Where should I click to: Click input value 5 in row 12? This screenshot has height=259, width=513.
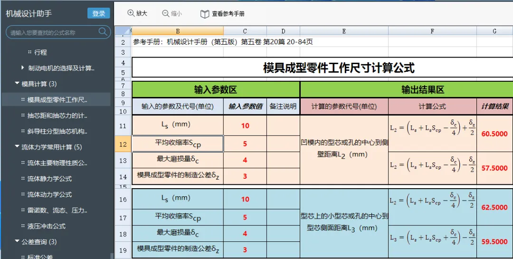coord(245,144)
